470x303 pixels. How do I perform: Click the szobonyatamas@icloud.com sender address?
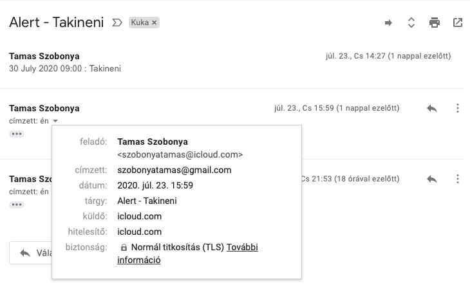coord(180,154)
